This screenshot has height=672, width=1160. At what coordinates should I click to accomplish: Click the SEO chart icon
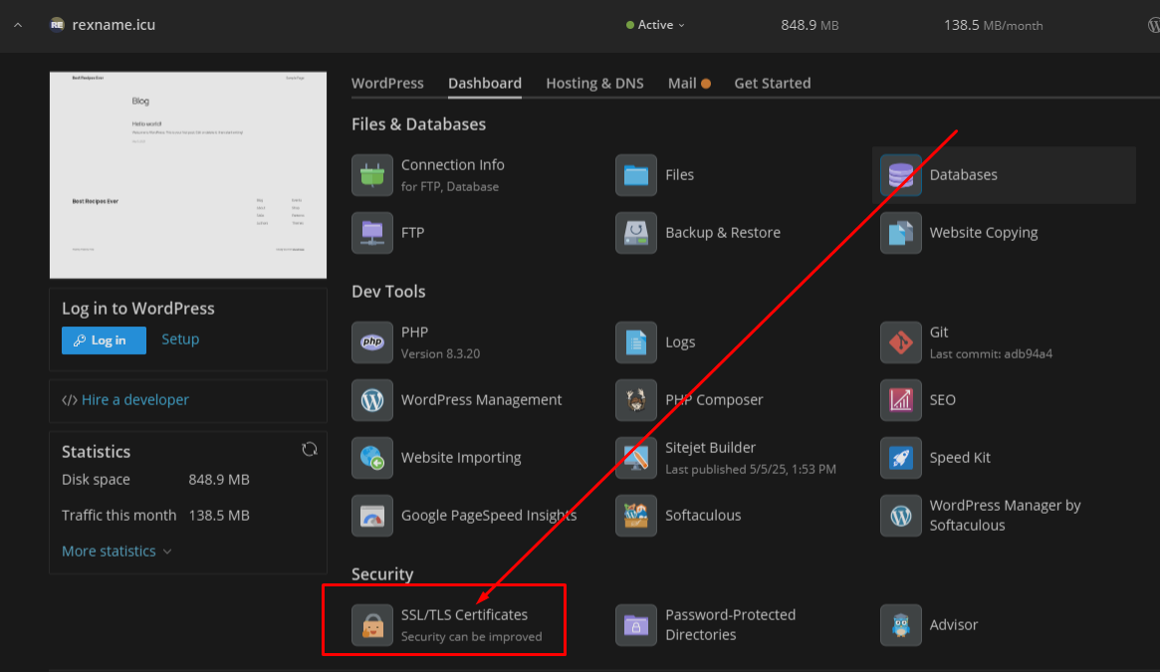(900, 400)
